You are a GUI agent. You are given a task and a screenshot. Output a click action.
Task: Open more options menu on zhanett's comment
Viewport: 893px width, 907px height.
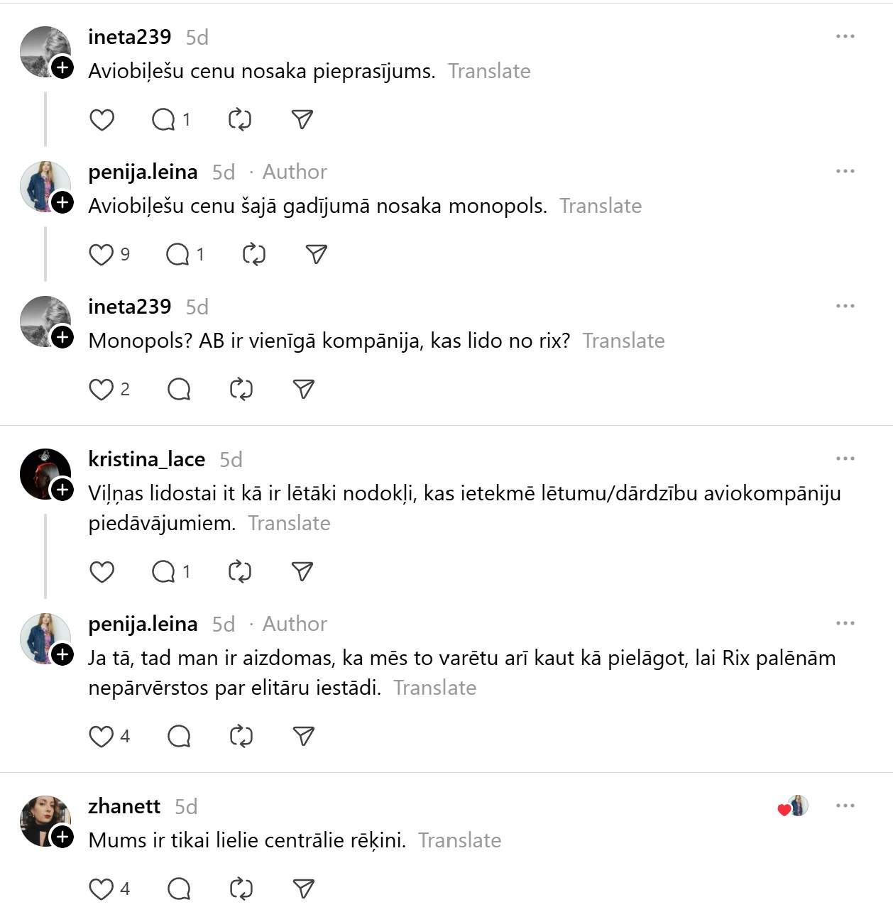(845, 806)
